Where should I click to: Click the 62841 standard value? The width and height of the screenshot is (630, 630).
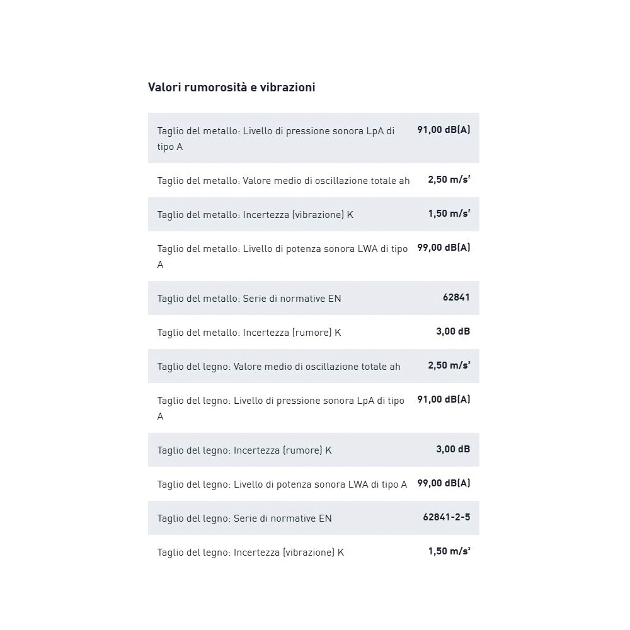click(456, 297)
